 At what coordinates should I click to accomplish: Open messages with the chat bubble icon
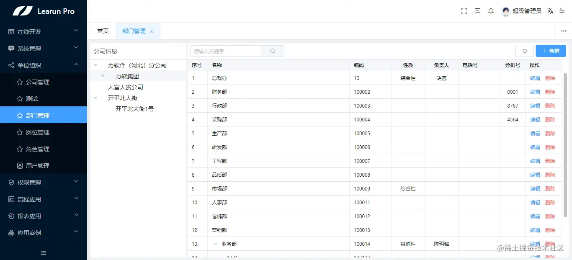pos(477,11)
